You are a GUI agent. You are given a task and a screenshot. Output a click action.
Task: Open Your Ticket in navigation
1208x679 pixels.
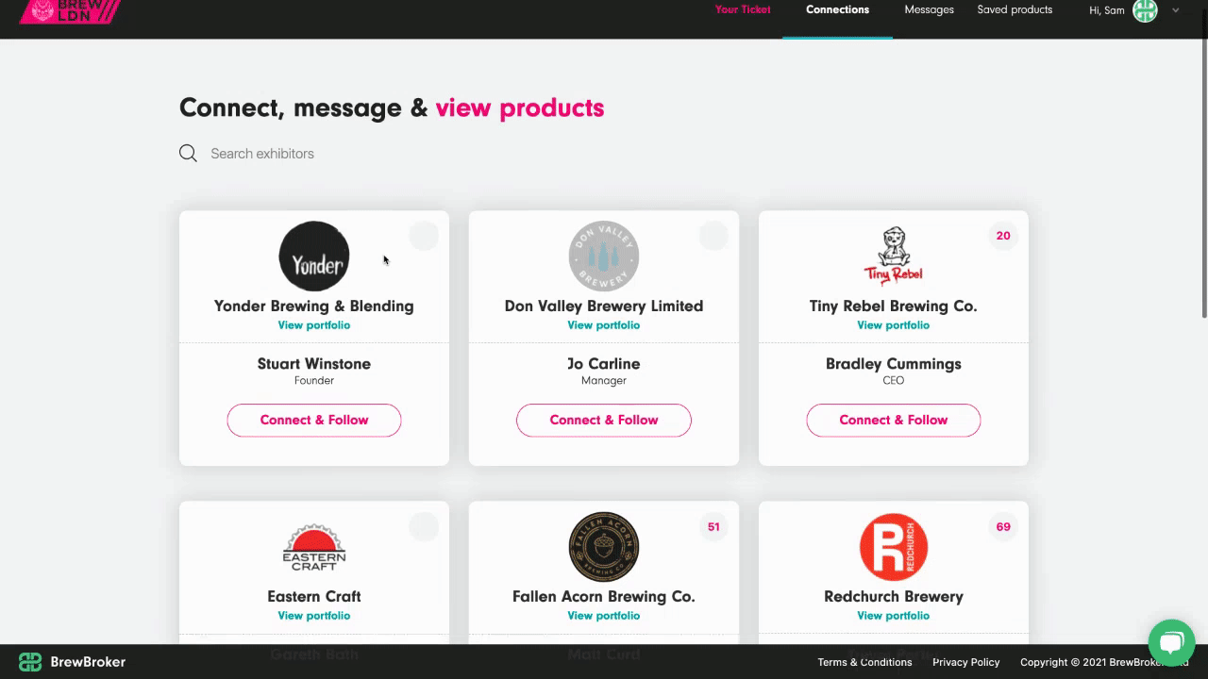coord(743,10)
